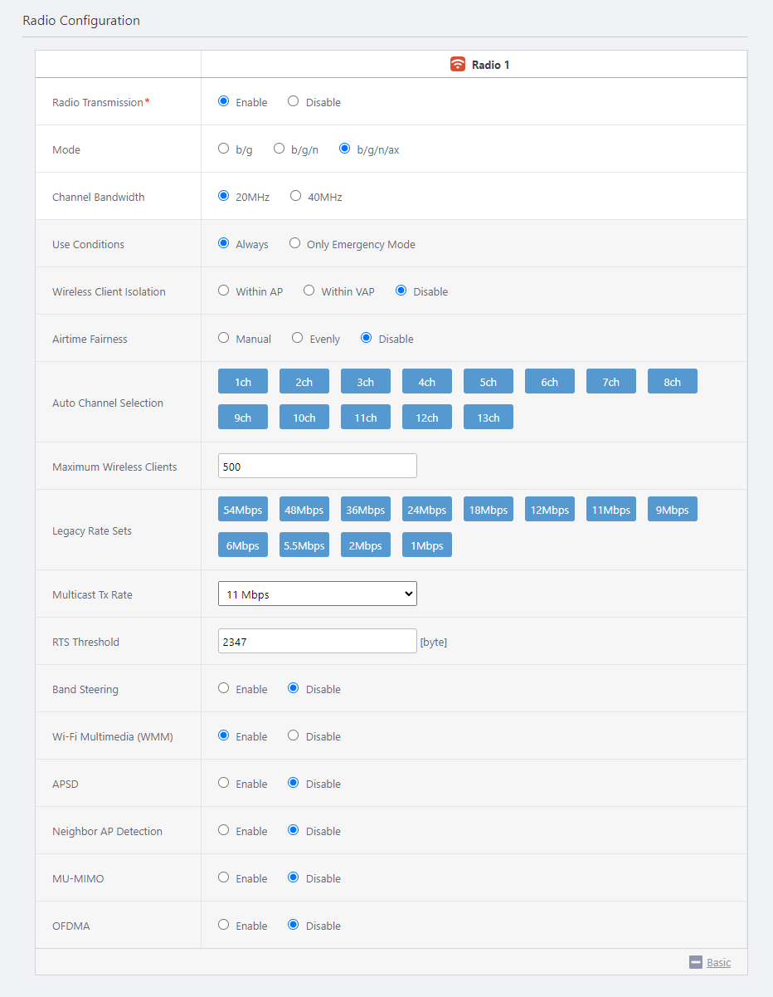Click the RTS Threshold input field
Screen dimensions: 773x997
pyautogui.click(x=317, y=642)
